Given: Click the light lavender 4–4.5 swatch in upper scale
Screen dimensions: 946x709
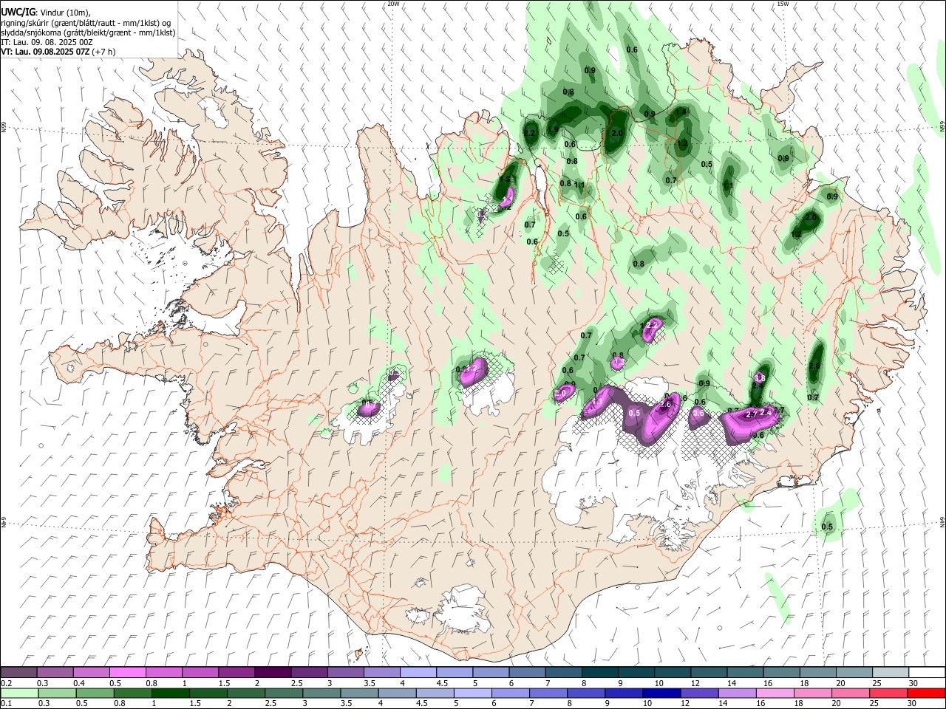Looking at the screenshot, I should click(418, 672).
